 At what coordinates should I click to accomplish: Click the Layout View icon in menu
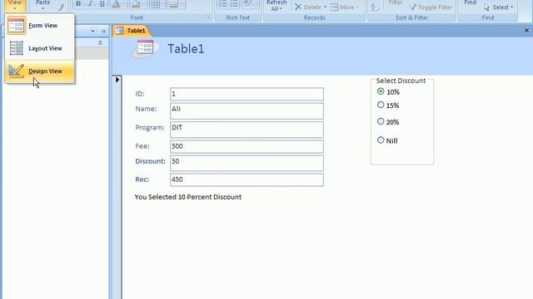tap(17, 48)
